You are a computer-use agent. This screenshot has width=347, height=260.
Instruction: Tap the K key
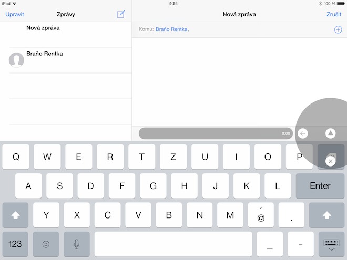tap(247, 186)
